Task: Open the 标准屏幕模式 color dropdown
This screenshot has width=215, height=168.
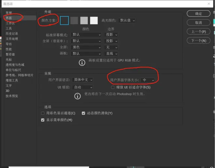Action: [x=86, y=35]
